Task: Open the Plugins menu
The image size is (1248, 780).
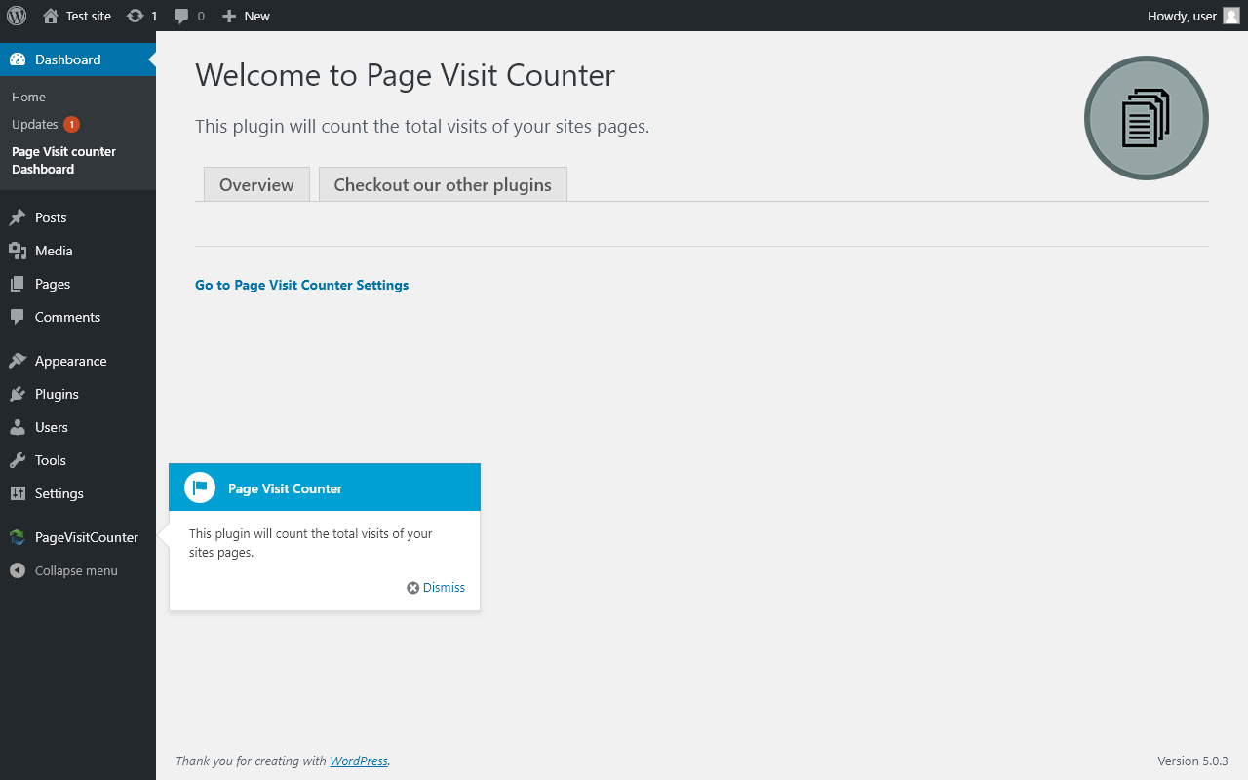Action: click(78, 394)
